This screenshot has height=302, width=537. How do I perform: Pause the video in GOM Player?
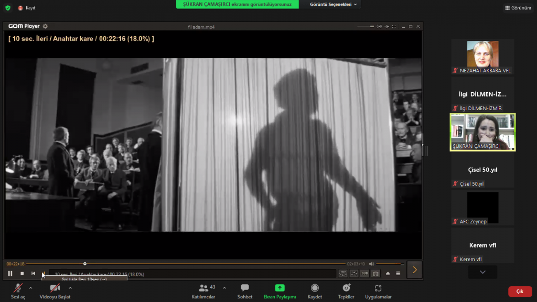pos(10,273)
